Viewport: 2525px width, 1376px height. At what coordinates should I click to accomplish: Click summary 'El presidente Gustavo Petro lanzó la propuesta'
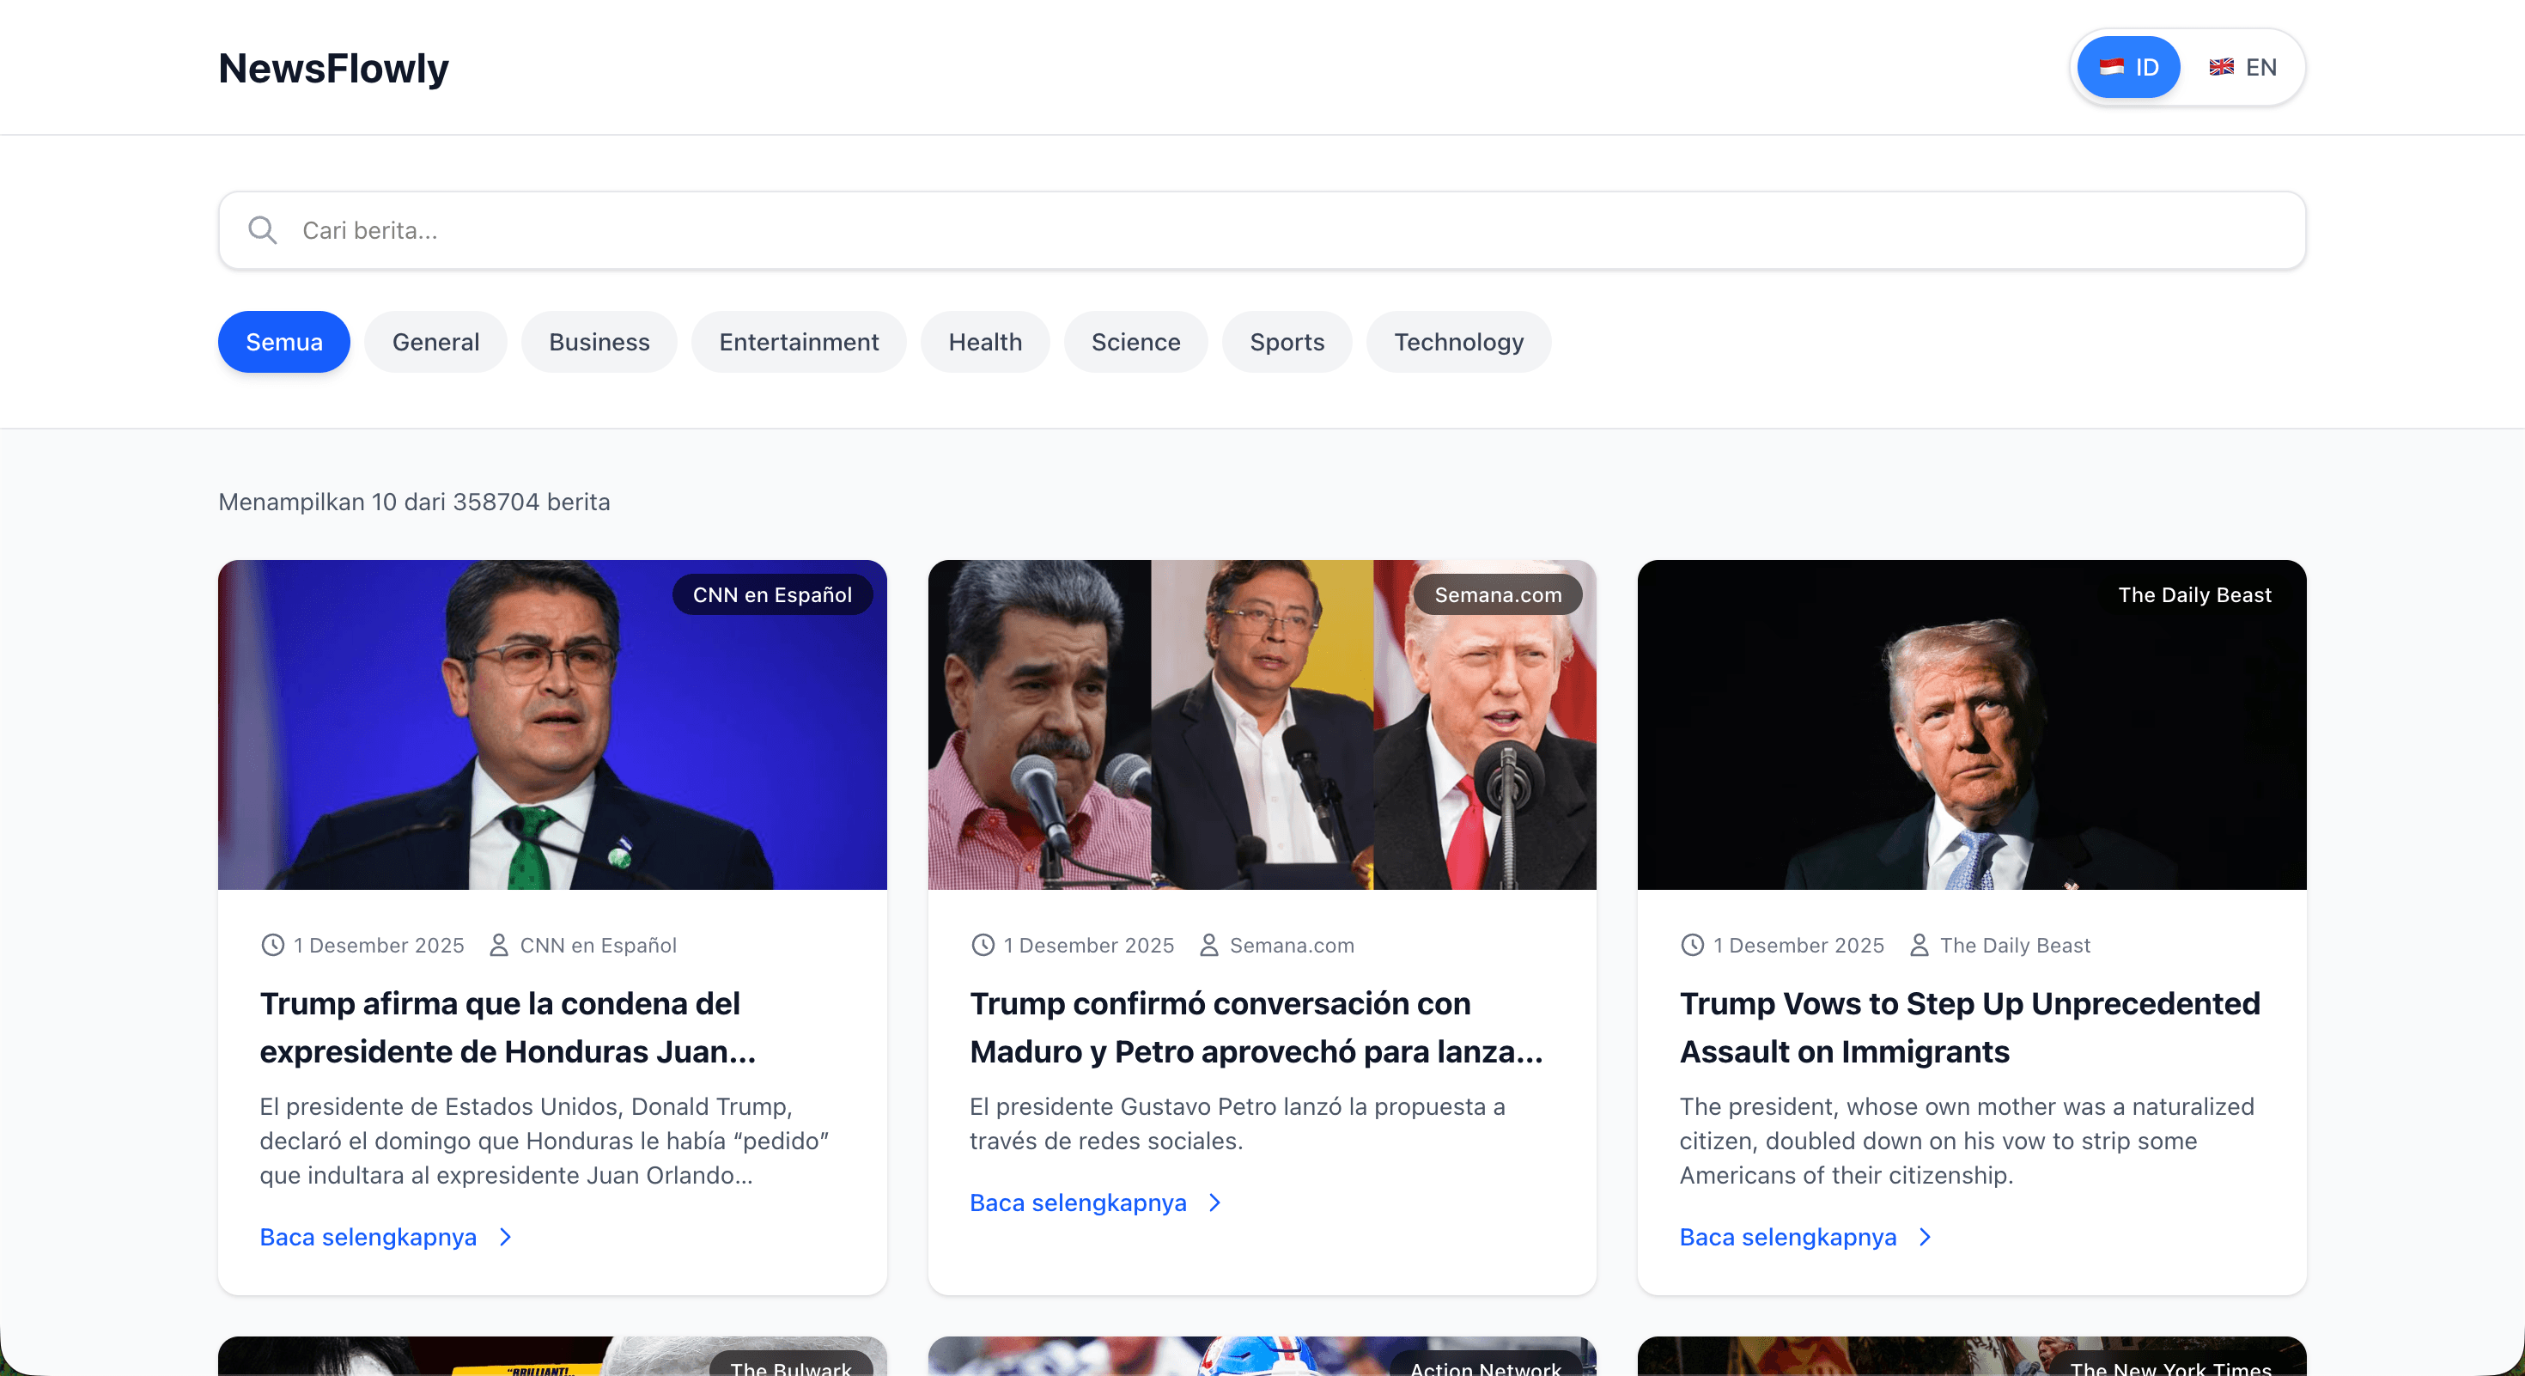pos(1237,1123)
